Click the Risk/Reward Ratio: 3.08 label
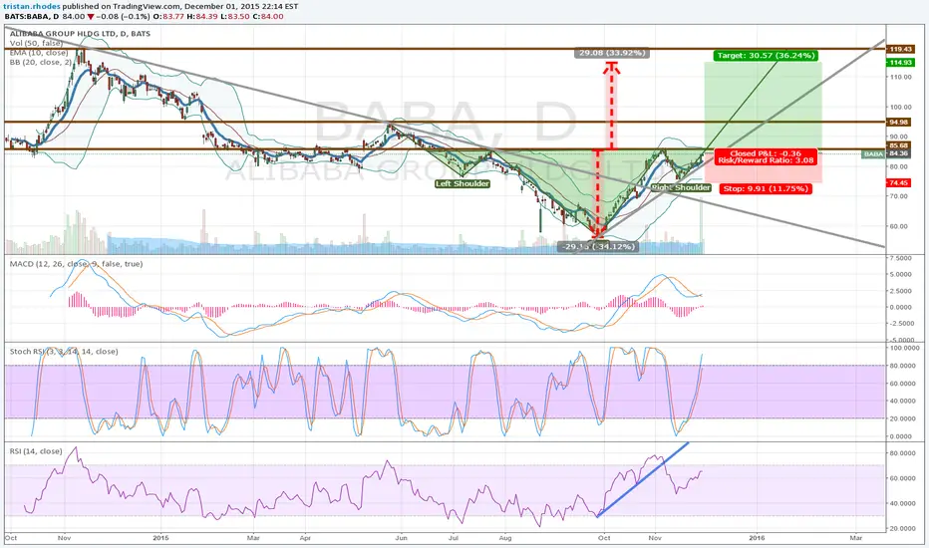929x548 pixels. point(767,160)
